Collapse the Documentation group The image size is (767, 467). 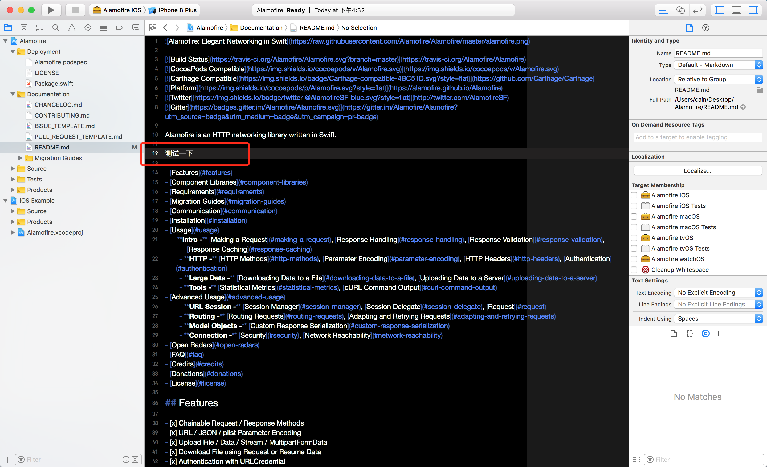[x=13, y=94]
